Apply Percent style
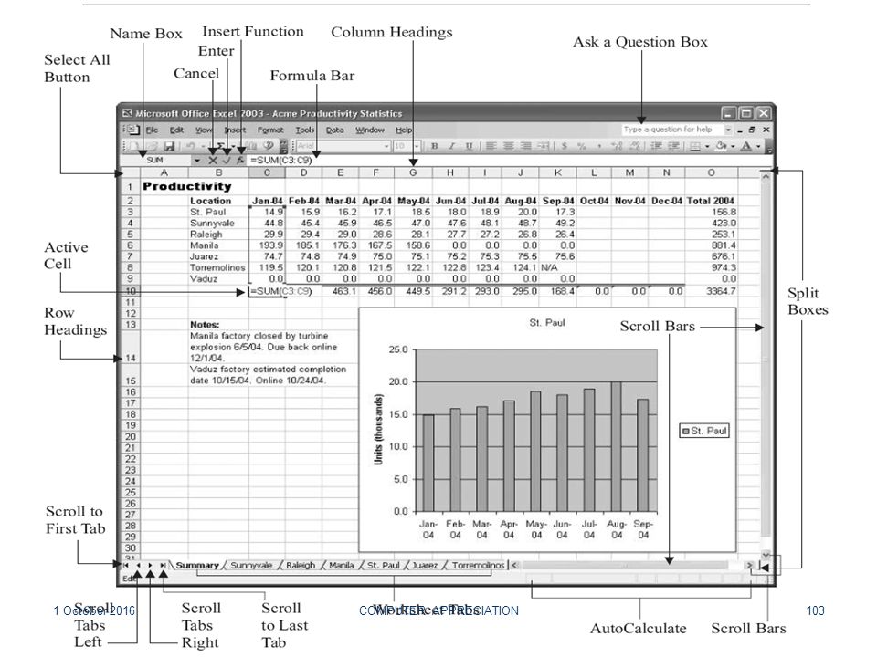Image resolution: width=877 pixels, height=657 pixels. pos(582,146)
